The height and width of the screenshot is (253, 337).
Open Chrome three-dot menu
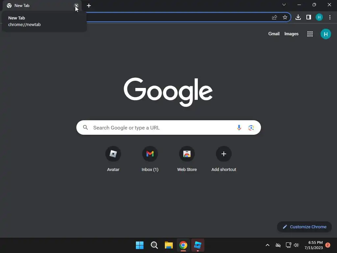tap(330, 17)
